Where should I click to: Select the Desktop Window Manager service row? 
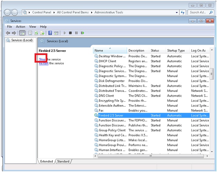point(152,56)
